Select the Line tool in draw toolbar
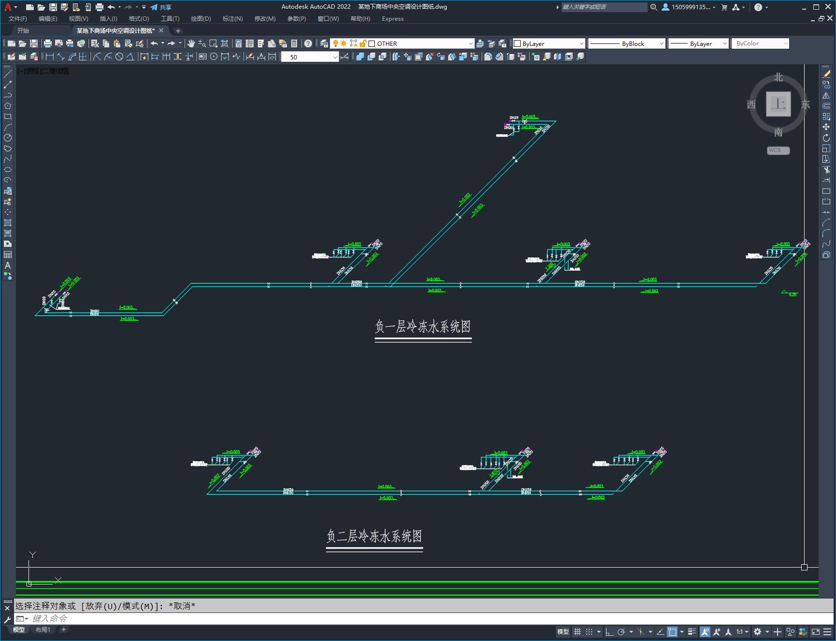836x641 pixels. tap(8, 74)
